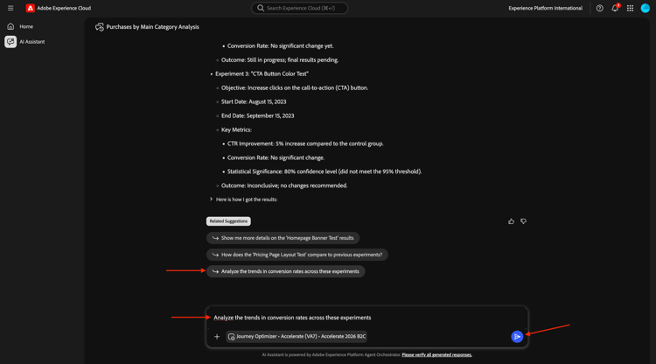The image size is (656, 364).
Task: Click arrow icon on Homepage Banner suggestion
Action: 215,238
